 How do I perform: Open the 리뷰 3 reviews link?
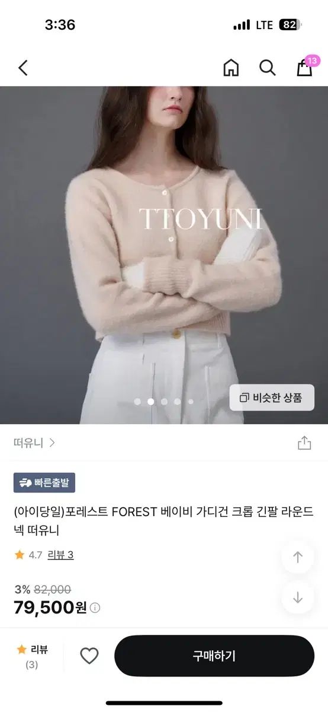pos(61,555)
